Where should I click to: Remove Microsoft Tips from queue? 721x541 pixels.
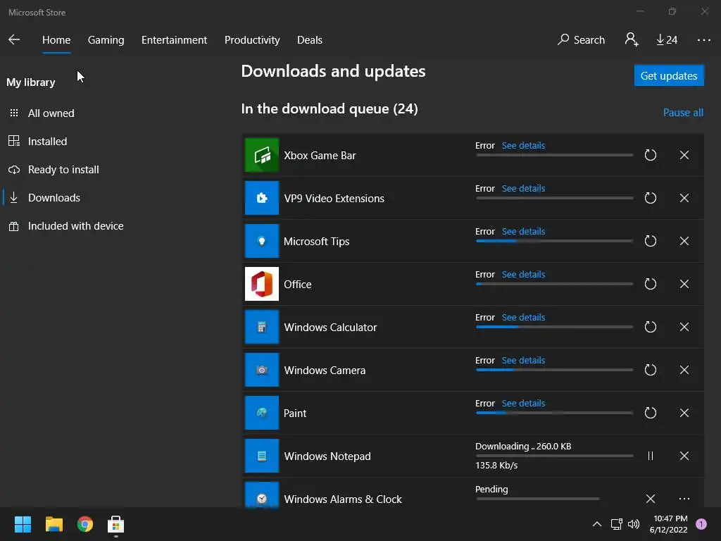[x=684, y=241]
